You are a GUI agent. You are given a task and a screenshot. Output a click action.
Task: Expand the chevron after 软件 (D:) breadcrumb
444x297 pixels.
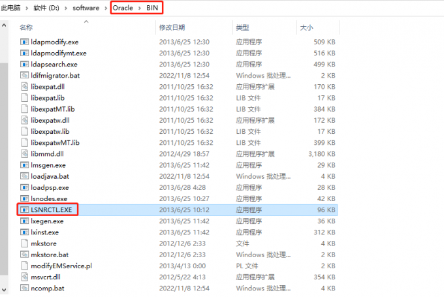[66, 8]
